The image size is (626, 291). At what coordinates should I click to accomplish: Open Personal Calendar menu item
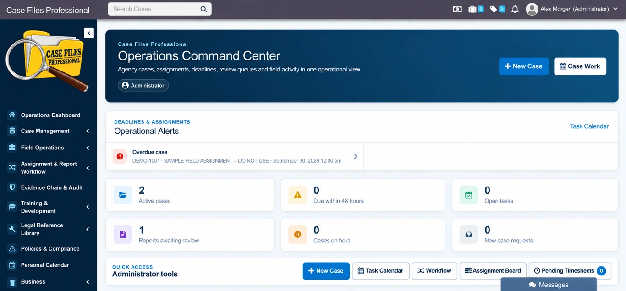coord(48,265)
